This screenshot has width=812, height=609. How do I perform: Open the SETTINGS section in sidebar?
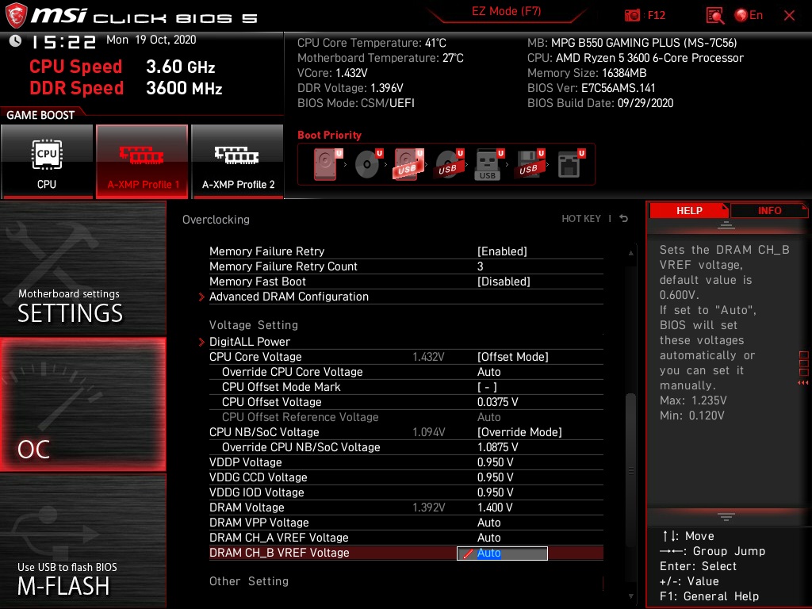point(70,313)
